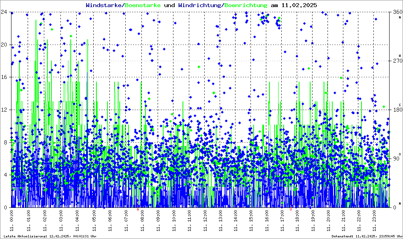Click 'Letzte Aktualisierung' footer timestamp
This screenshot has height=239, width=403.
49,236
